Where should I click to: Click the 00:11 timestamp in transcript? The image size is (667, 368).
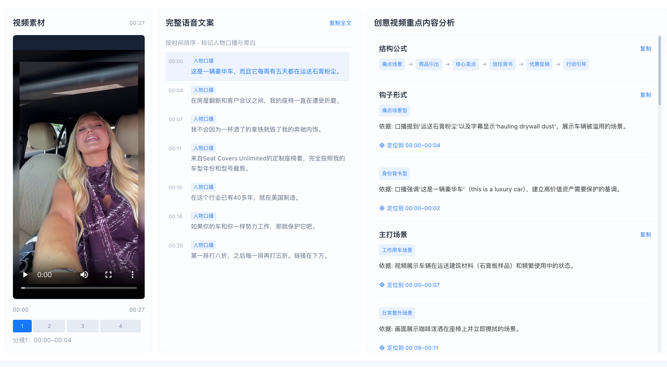(175, 148)
